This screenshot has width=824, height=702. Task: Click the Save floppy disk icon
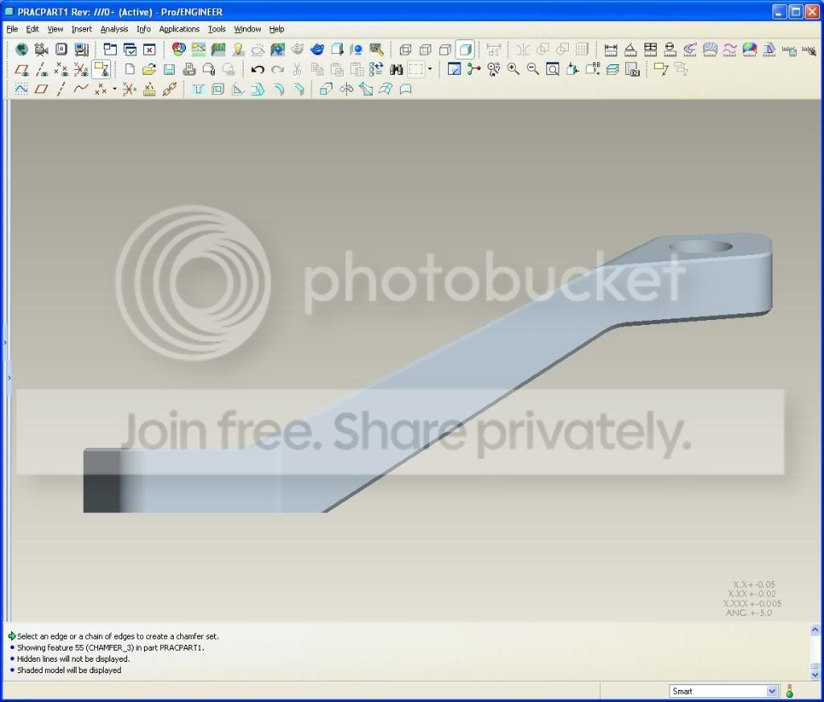(169, 69)
